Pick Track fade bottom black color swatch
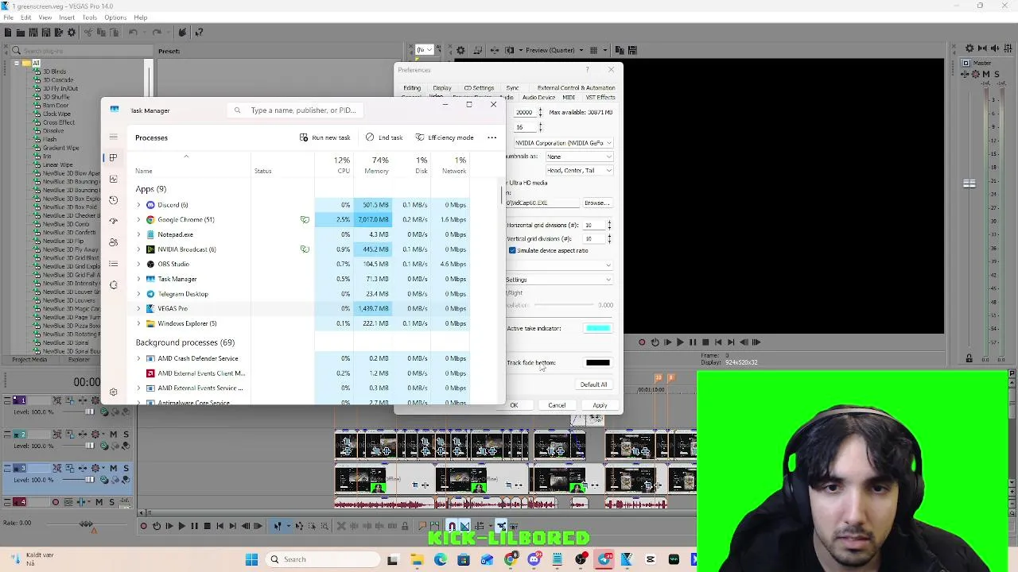 tap(597, 363)
